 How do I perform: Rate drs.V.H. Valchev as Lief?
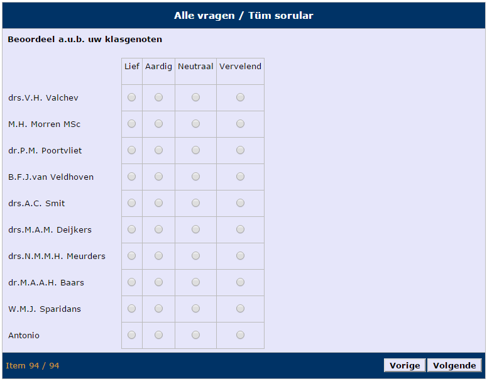pyautogui.click(x=131, y=97)
